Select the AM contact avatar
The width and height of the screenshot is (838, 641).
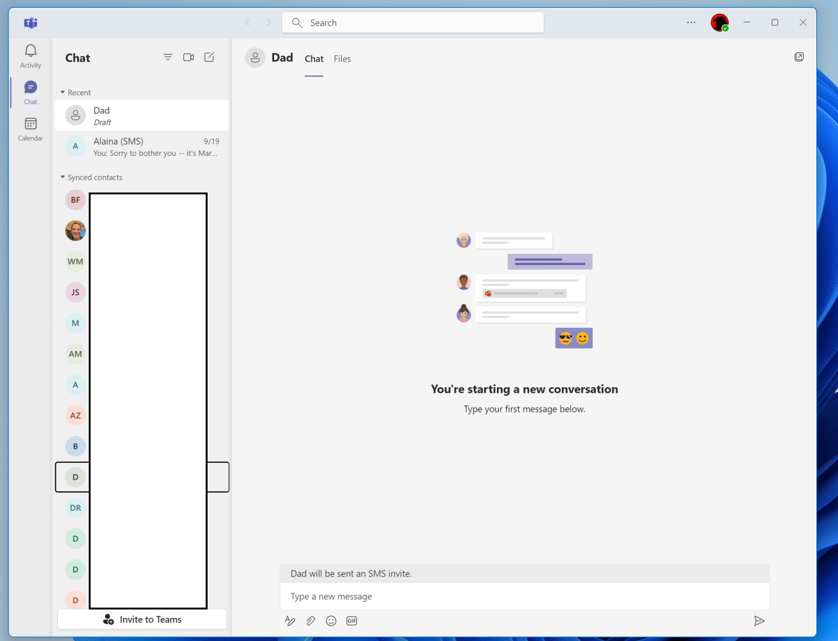(x=75, y=354)
